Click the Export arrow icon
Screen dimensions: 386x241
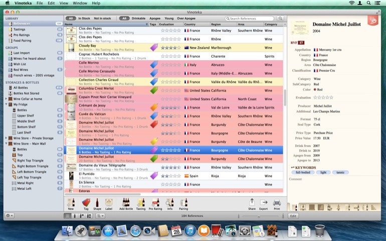click(264, 202)
